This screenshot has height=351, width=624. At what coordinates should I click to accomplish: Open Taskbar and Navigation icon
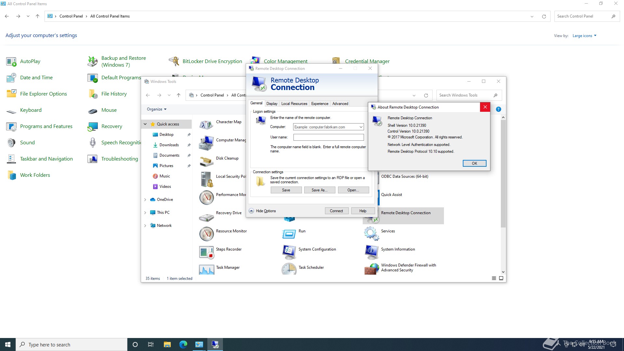tap(11, 159)
